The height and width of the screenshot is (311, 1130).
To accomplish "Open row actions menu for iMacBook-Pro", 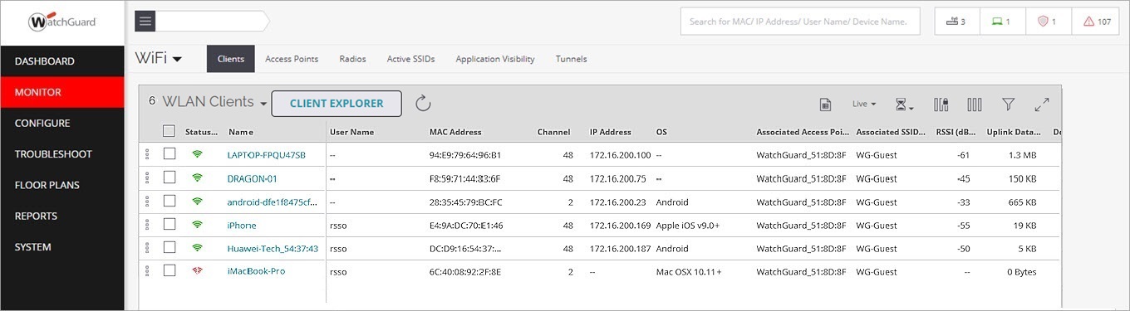I will [x=148, y=270].
